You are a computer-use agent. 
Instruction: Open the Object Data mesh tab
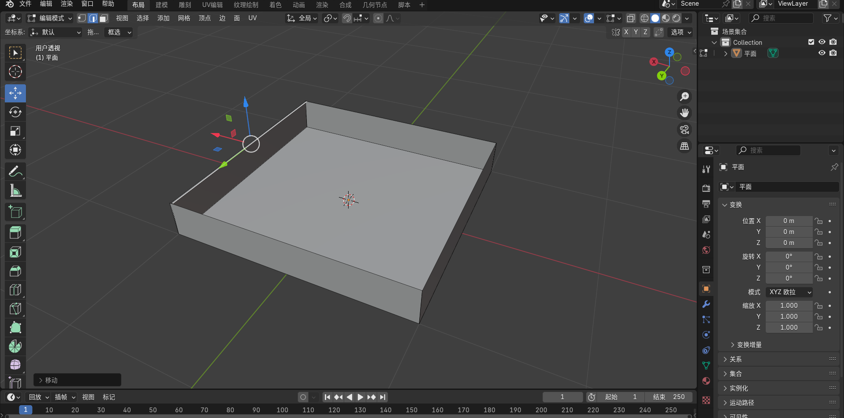click(706, 365)
